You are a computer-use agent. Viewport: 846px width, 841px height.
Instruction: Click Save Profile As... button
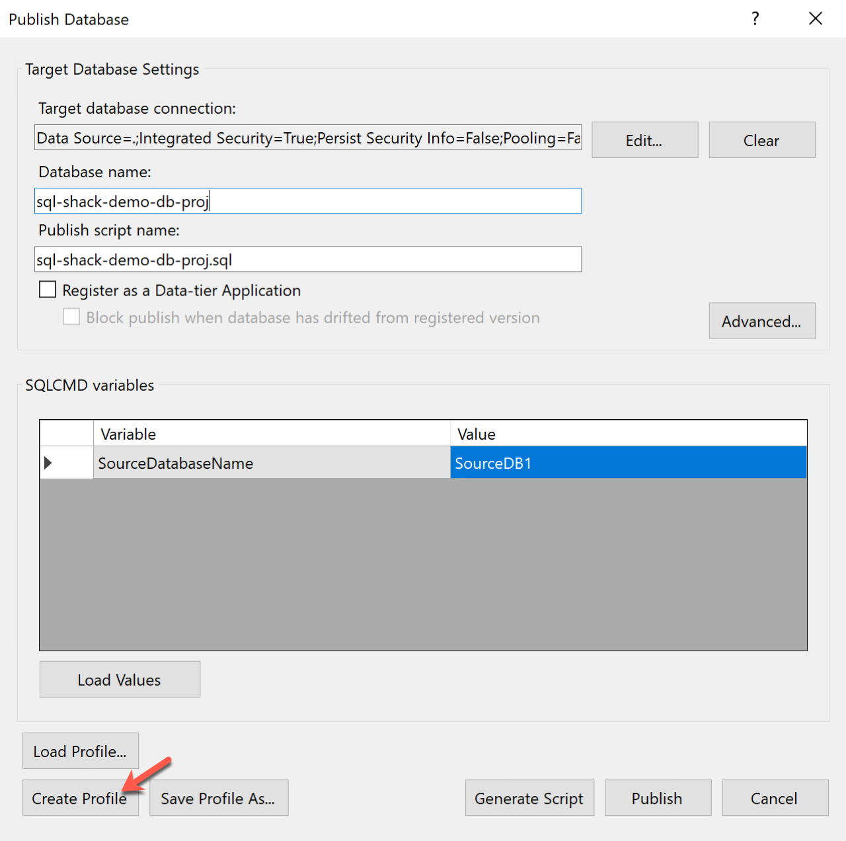pos(218,798)
